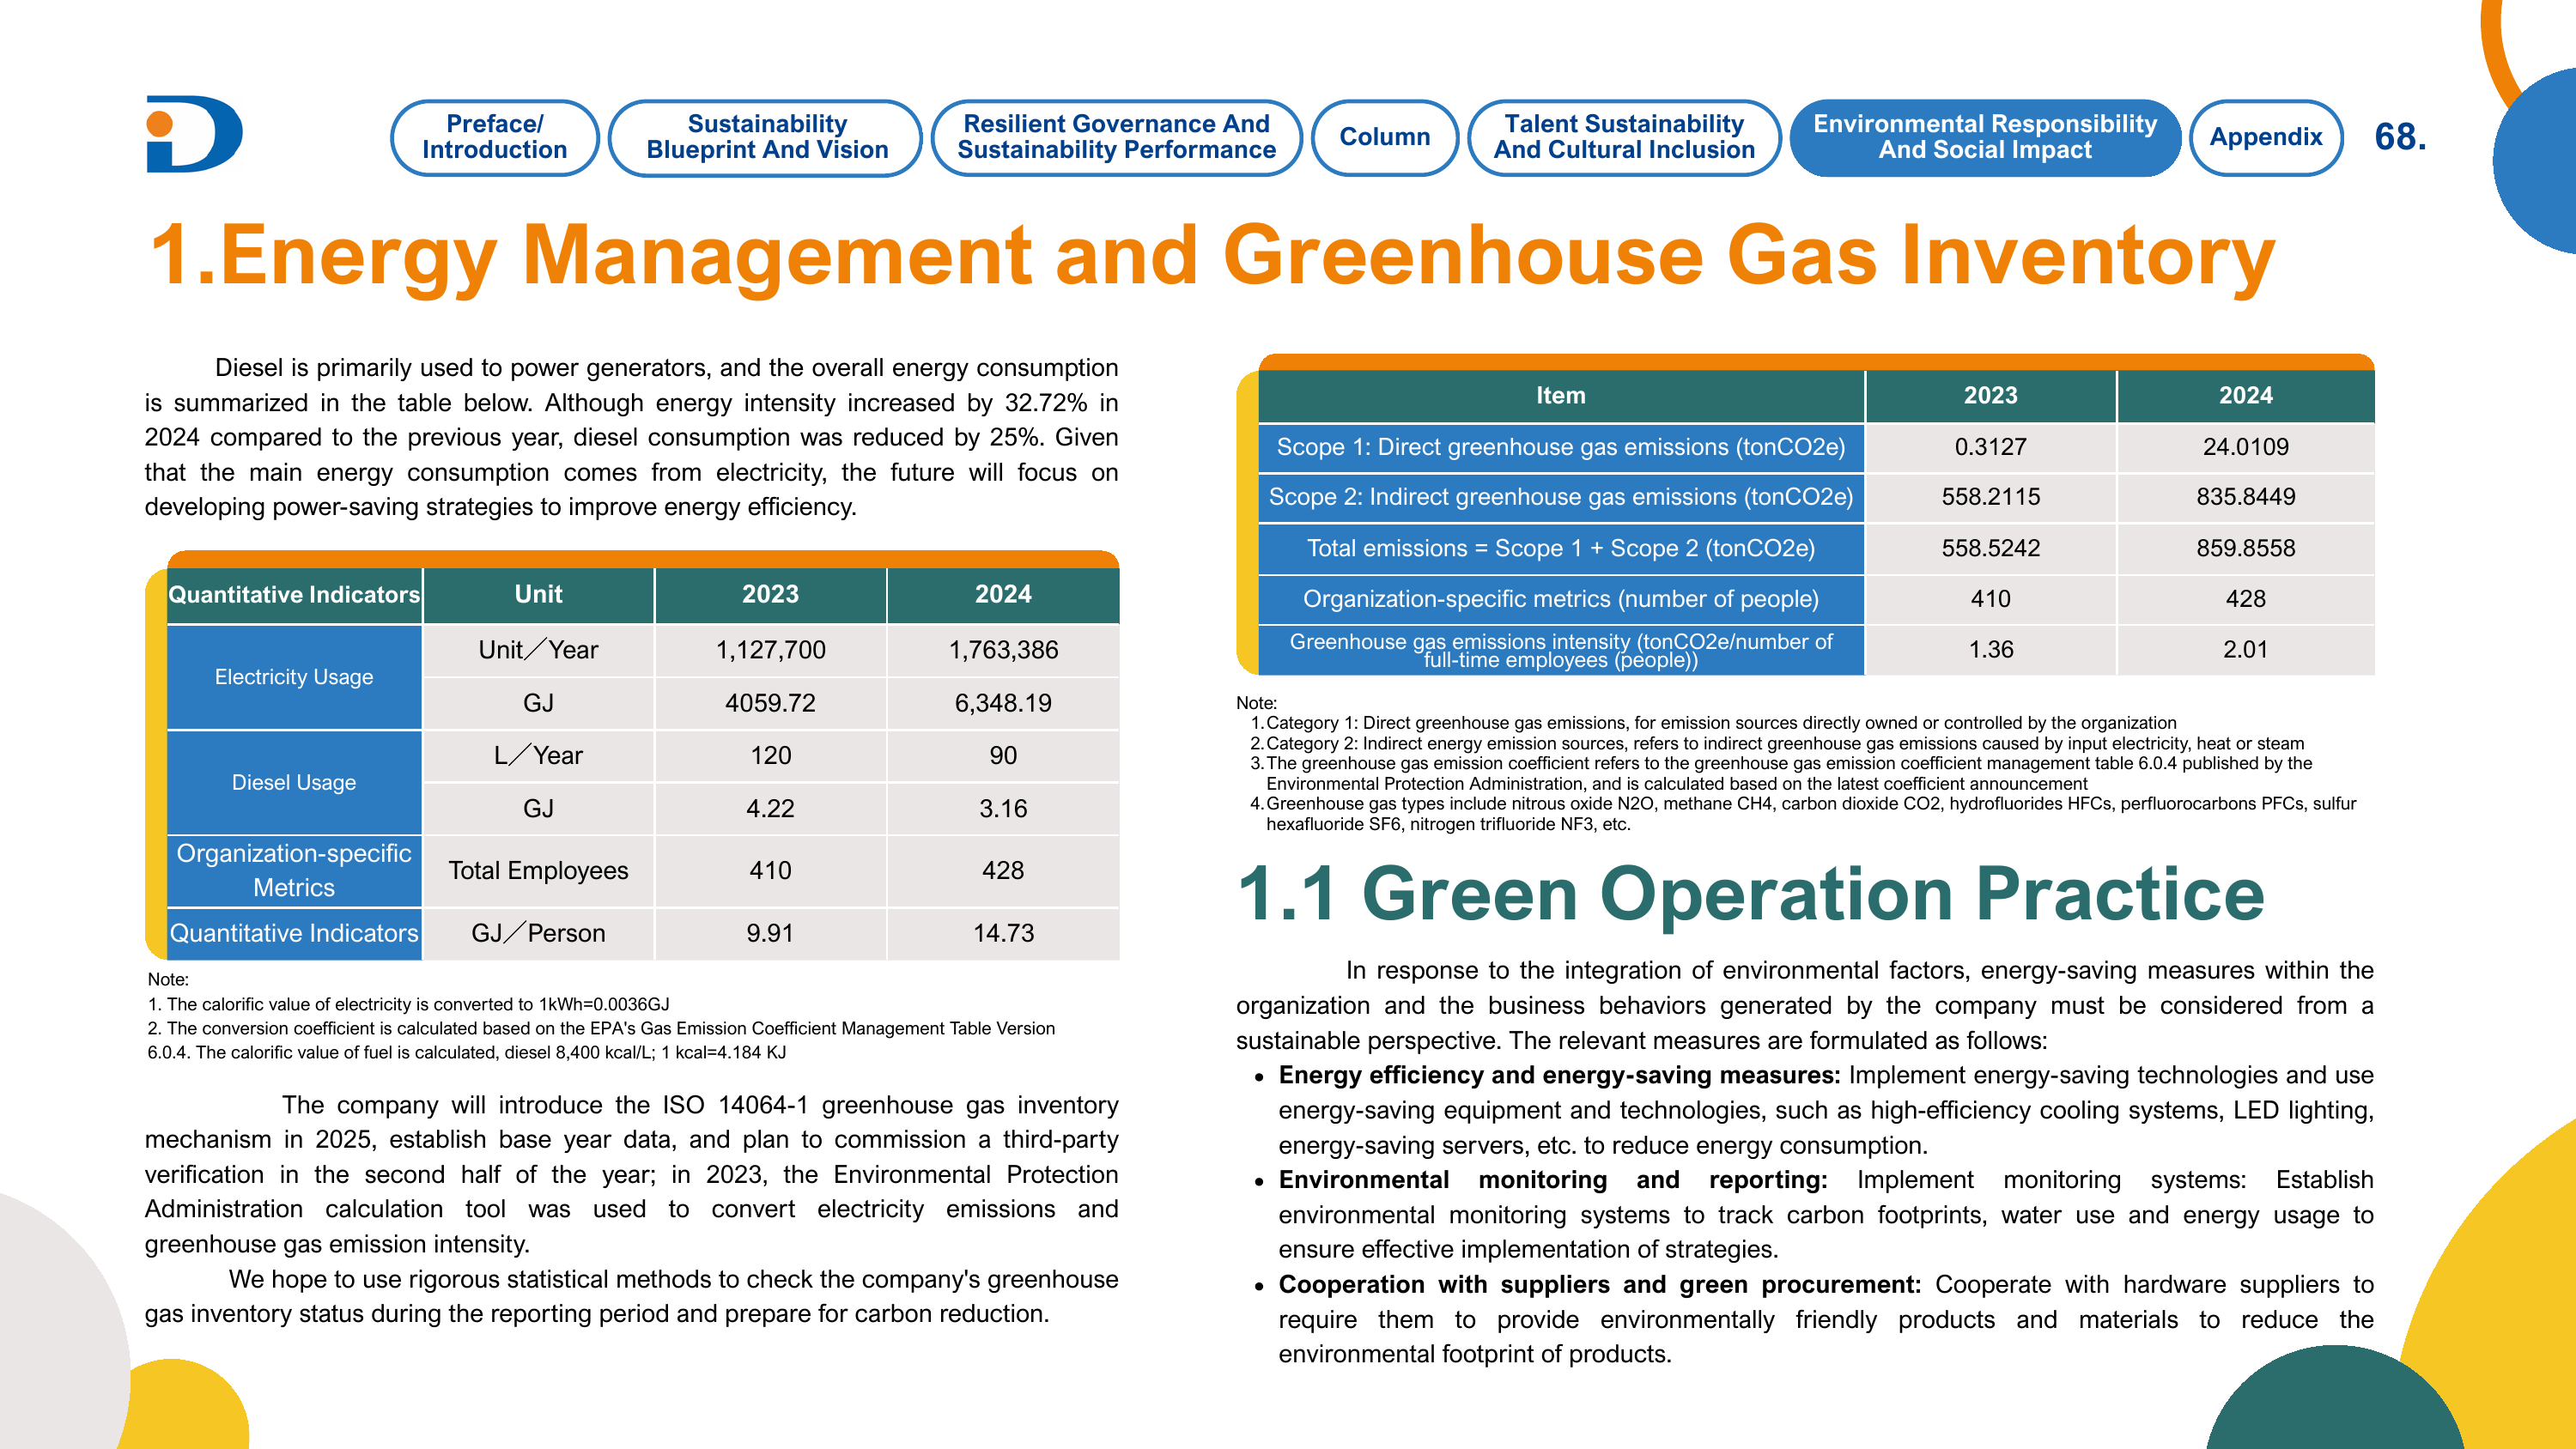
Task: Click the Total emissions row label
Action: point(1560,548)
